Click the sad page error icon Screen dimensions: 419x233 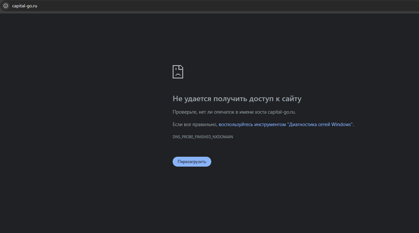point(178,72)
